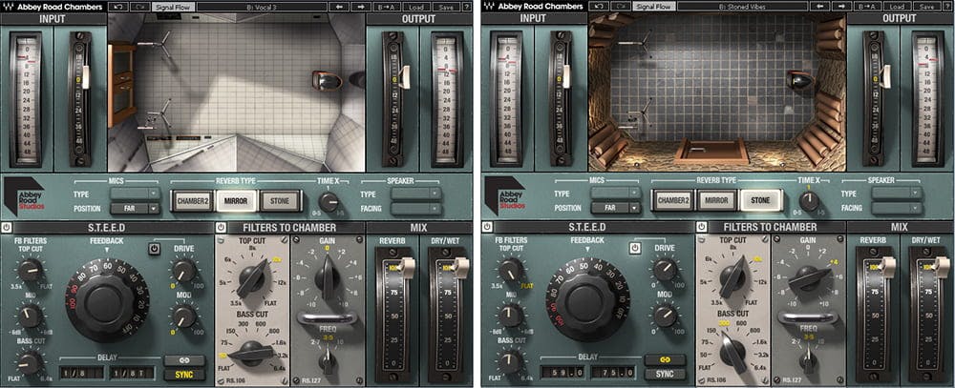Open Mics Position dropdown in left plugin
Screen dimensions: 955x388
click(x=133, y=207)
